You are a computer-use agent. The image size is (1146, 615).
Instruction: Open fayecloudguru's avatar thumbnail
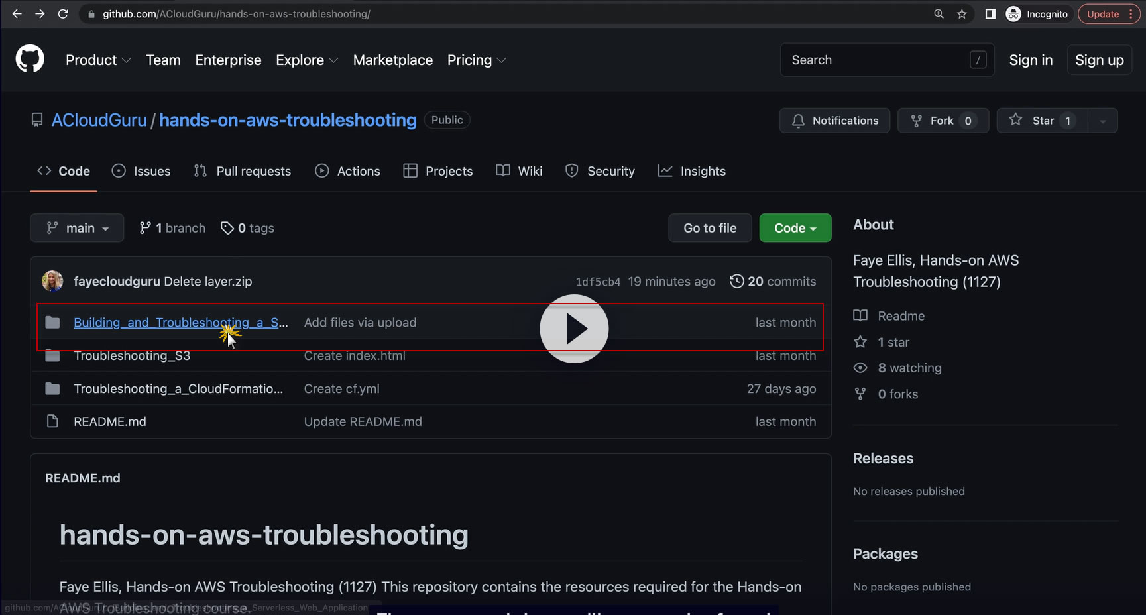(52, 281)
